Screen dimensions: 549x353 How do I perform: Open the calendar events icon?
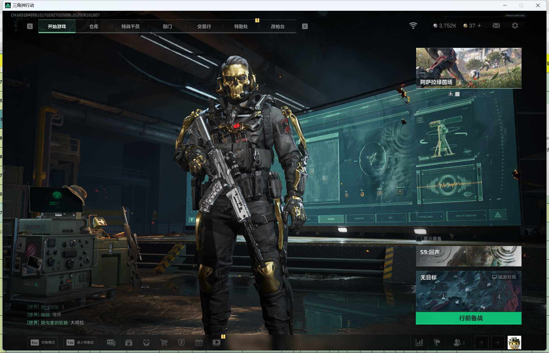[199, 343]
